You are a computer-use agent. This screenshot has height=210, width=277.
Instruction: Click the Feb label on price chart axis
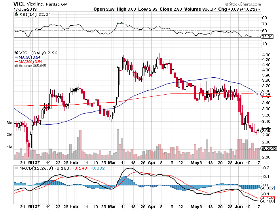click(x=74, y=162)
